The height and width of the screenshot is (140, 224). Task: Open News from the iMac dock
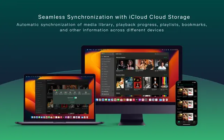pos(143,100)
